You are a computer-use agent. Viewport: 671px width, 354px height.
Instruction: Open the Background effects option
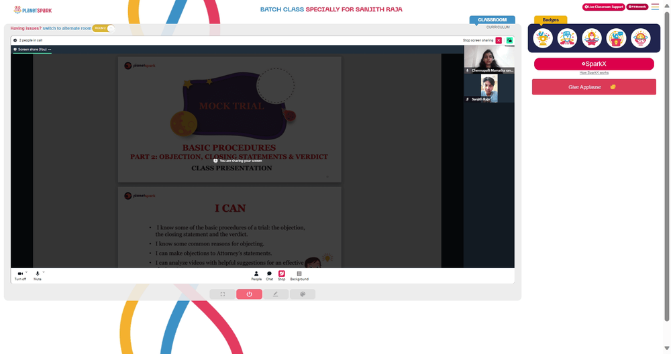coord(299,276)
